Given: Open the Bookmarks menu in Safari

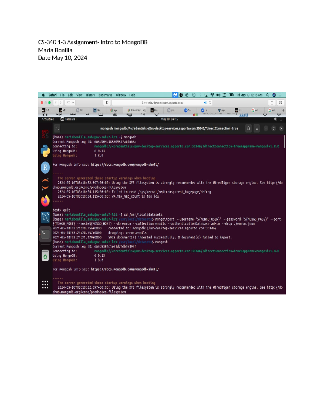Looking at the screenshot, I should tap(106, 95).
